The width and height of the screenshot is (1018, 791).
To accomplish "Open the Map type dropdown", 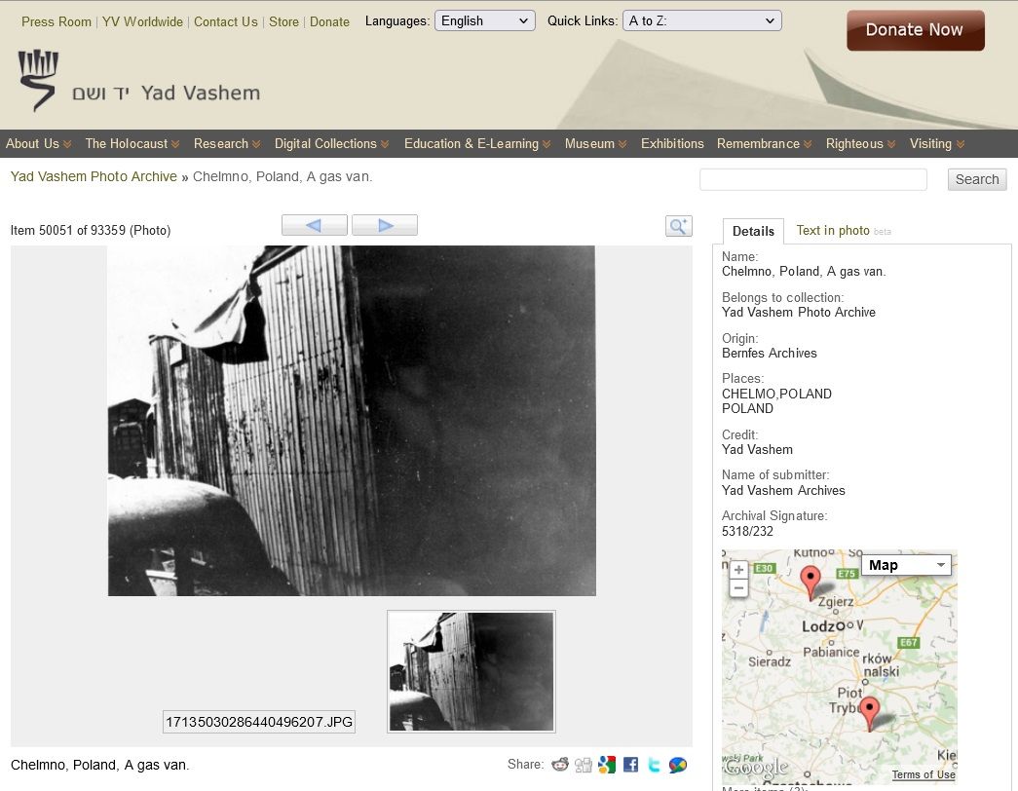I will tap(906, 565).
